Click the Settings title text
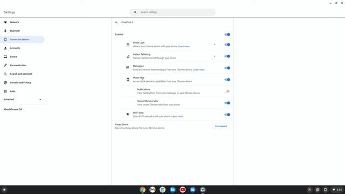Screen dimensions: 345x194 [x=10, y=12]
